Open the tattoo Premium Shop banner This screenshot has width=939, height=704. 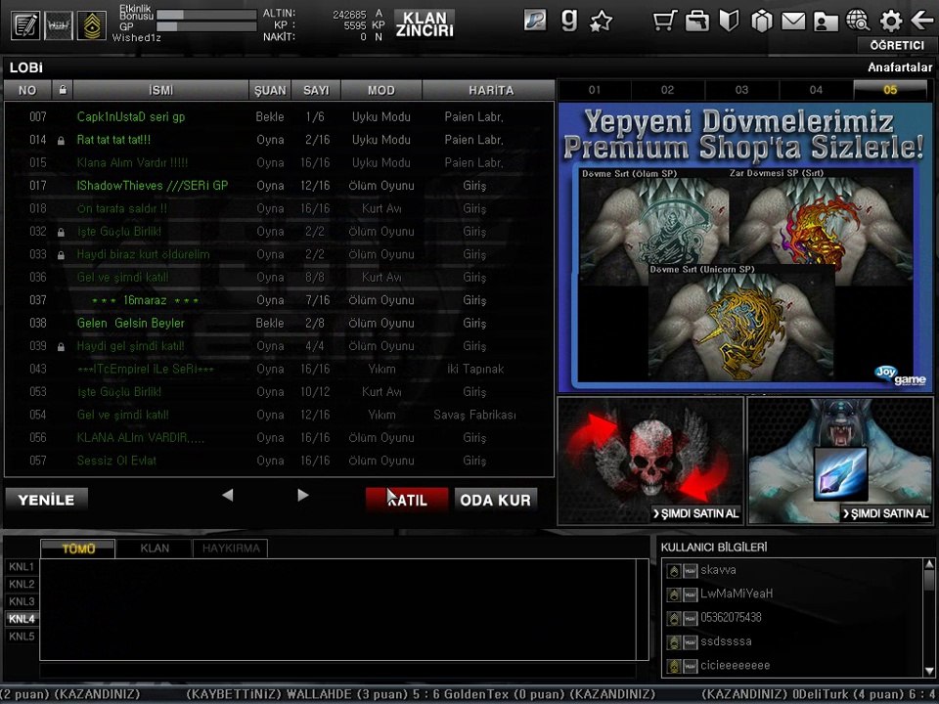(745, 246)
